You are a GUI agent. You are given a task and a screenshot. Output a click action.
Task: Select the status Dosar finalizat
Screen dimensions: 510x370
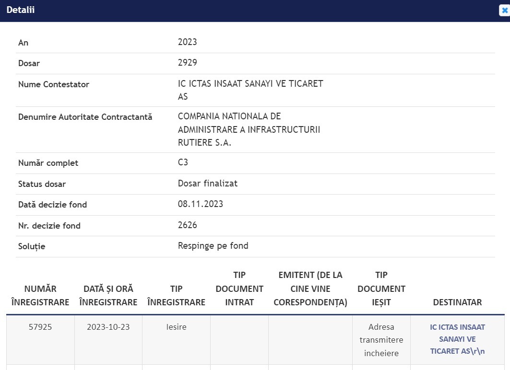[208, 183]
